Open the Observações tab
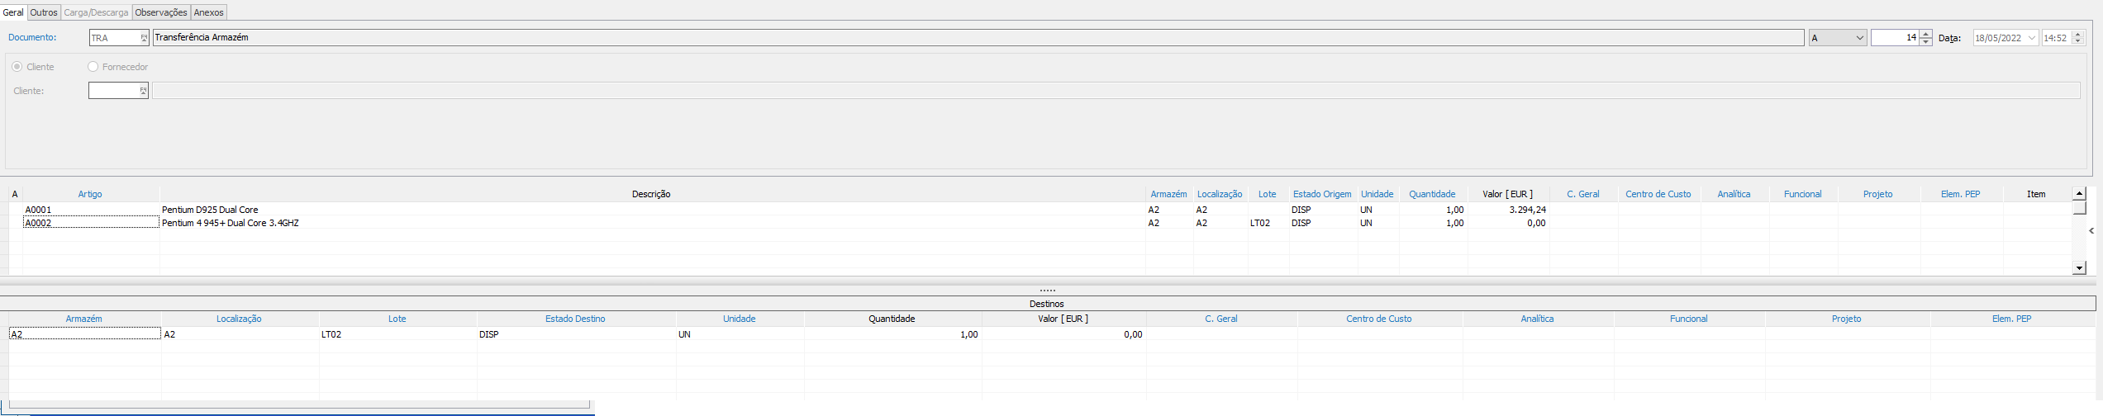 click(x=161, y=12)
